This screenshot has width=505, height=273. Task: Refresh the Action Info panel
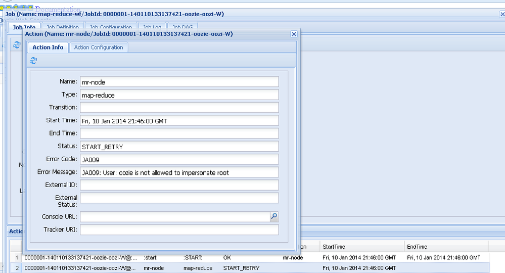tap(33, 61)
